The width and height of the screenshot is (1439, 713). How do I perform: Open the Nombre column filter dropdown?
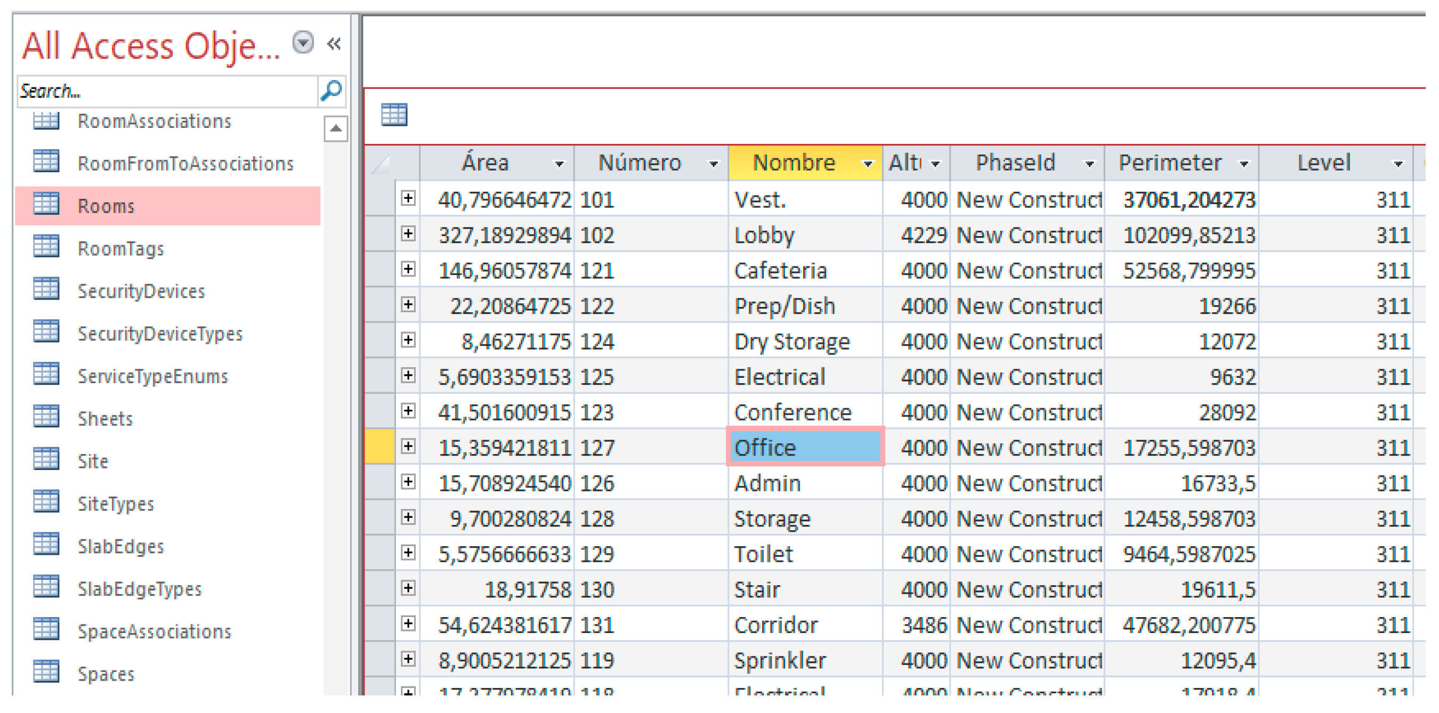click(868, 164)
